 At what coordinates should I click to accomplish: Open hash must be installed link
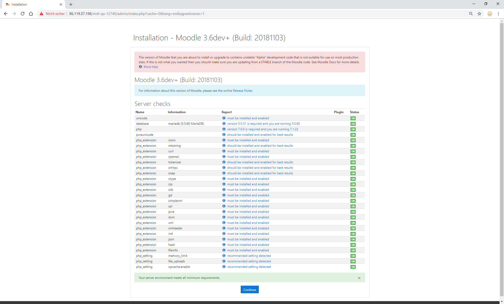[248, 245]
